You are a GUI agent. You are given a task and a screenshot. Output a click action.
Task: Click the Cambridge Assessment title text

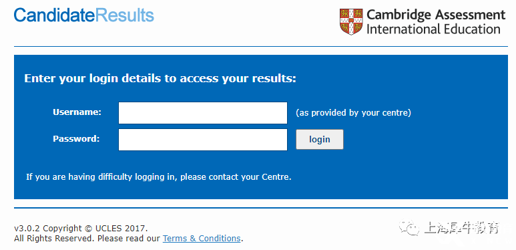436,15
